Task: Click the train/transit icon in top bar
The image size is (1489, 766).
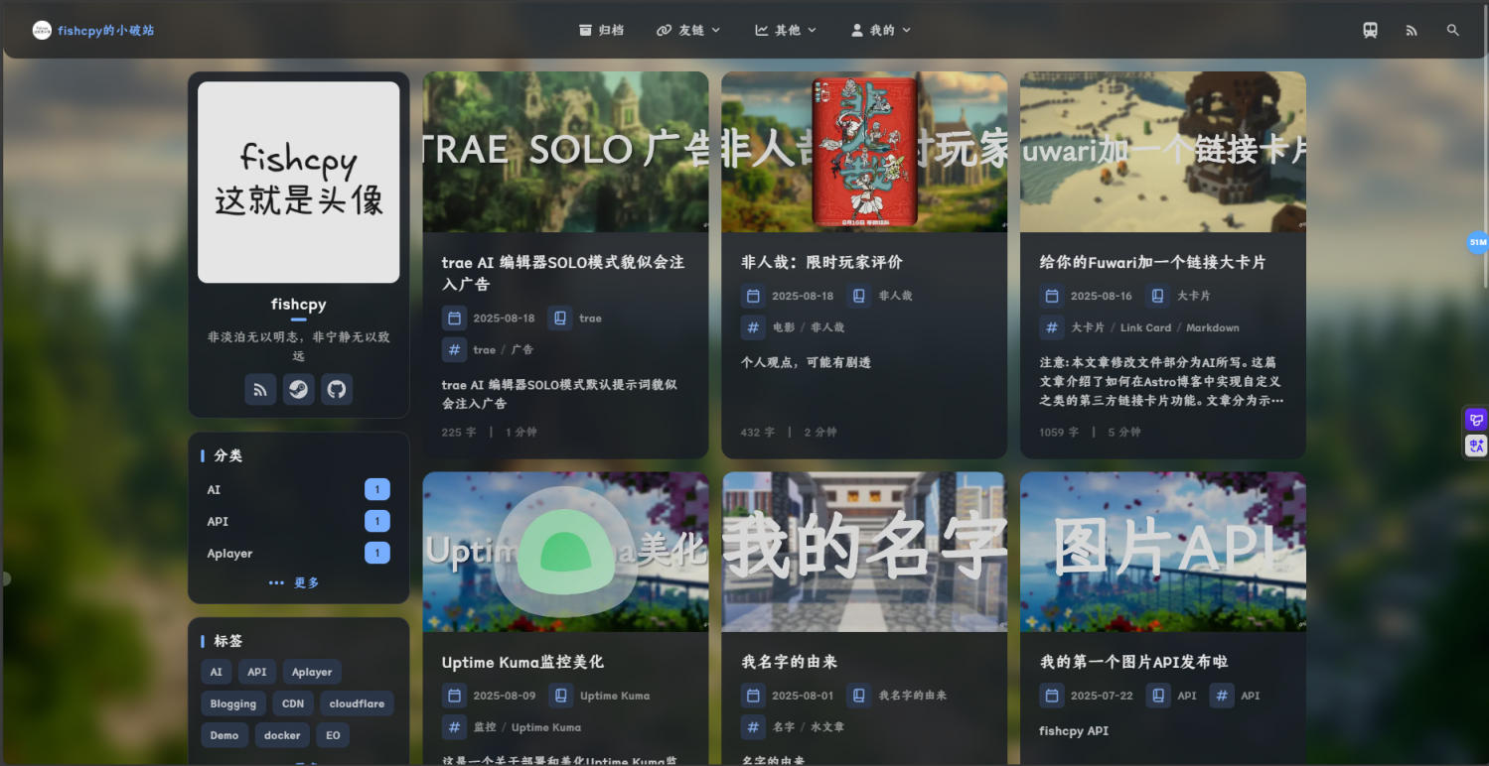Action: (1370, 31)
